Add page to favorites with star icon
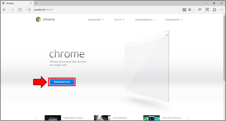The image size is (226, 121). coord(190,10)
